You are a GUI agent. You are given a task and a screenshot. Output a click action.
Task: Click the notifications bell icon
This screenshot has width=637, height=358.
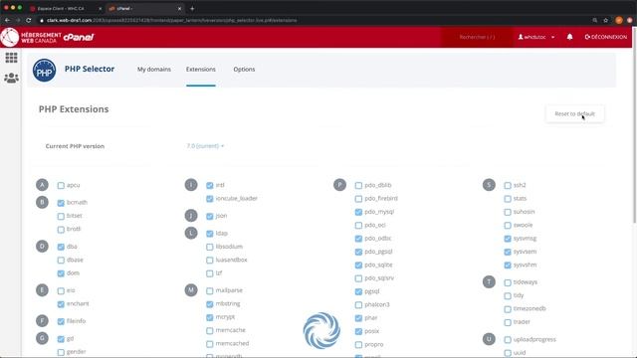click(569, 37)
